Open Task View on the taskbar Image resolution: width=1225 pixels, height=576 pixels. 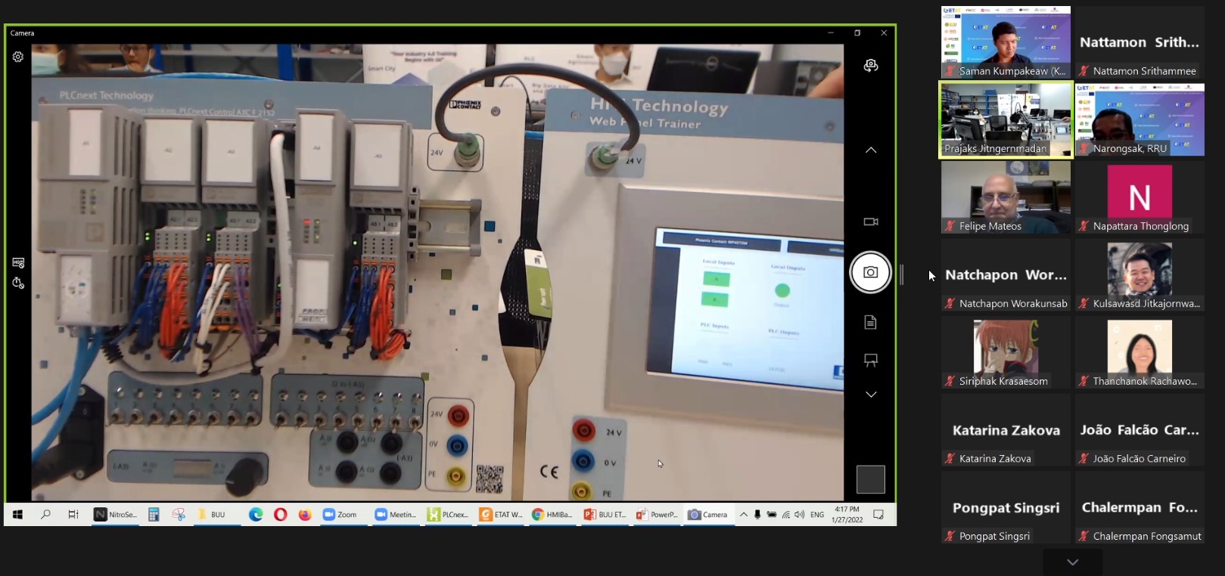click(x=73, y=514)
